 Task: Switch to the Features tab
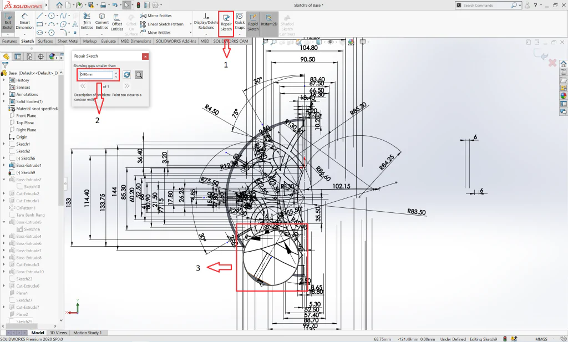[9, 41]
